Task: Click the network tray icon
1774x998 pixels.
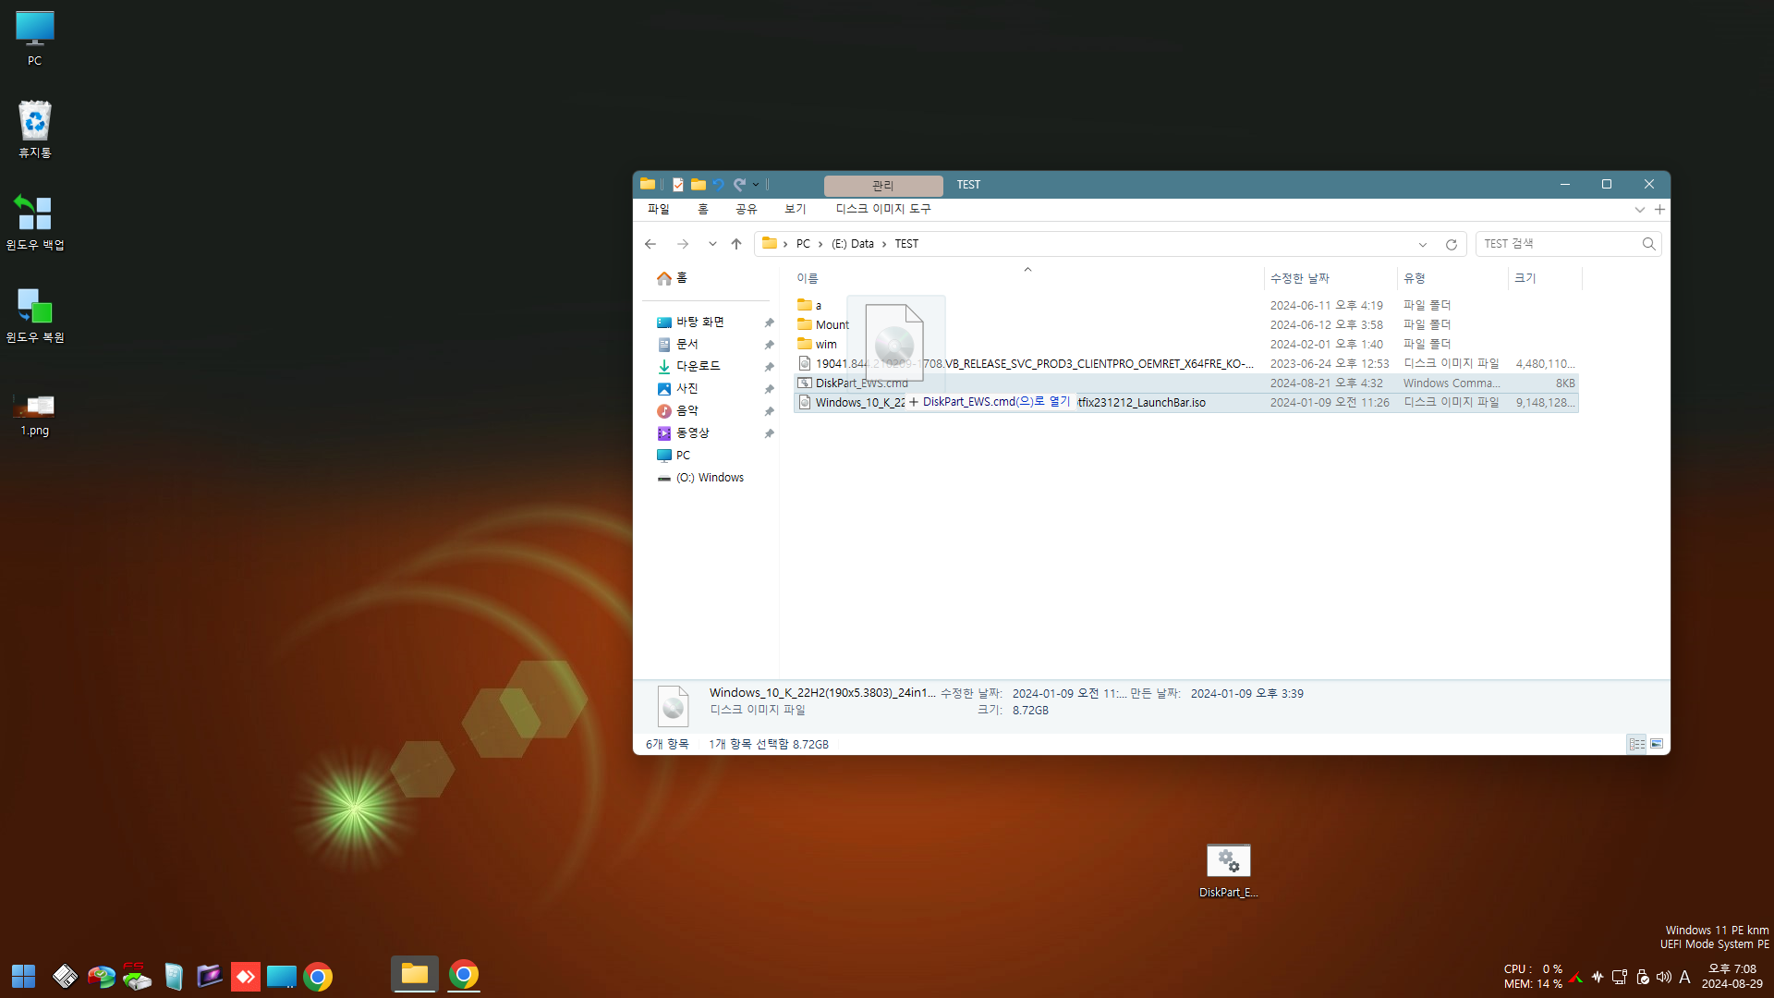Action: click(1620, 977)
